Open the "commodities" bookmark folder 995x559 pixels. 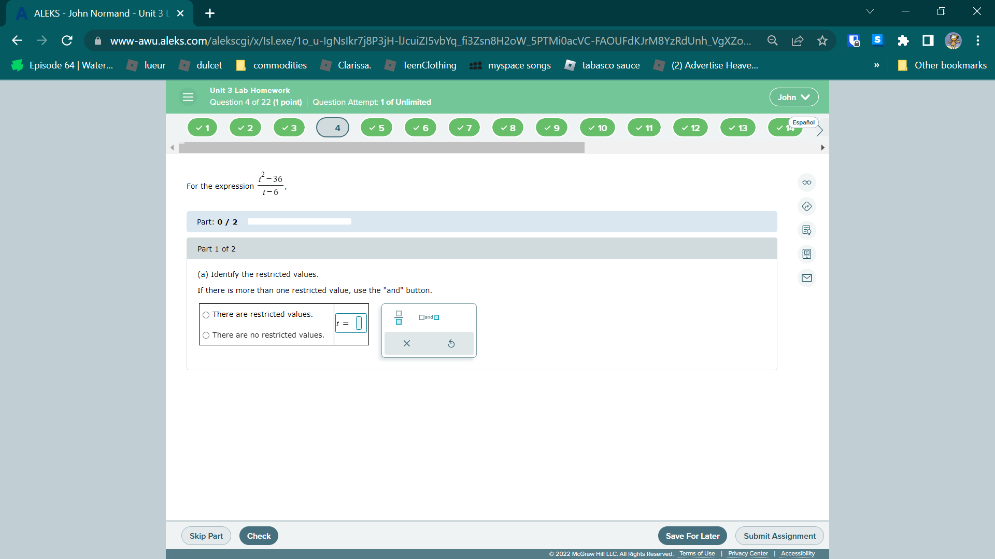click(271, 65)
